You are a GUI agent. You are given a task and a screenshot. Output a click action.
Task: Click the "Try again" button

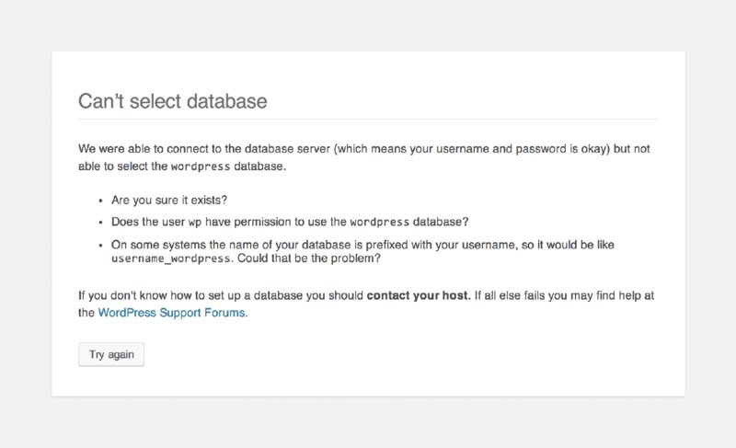point(110,354)
